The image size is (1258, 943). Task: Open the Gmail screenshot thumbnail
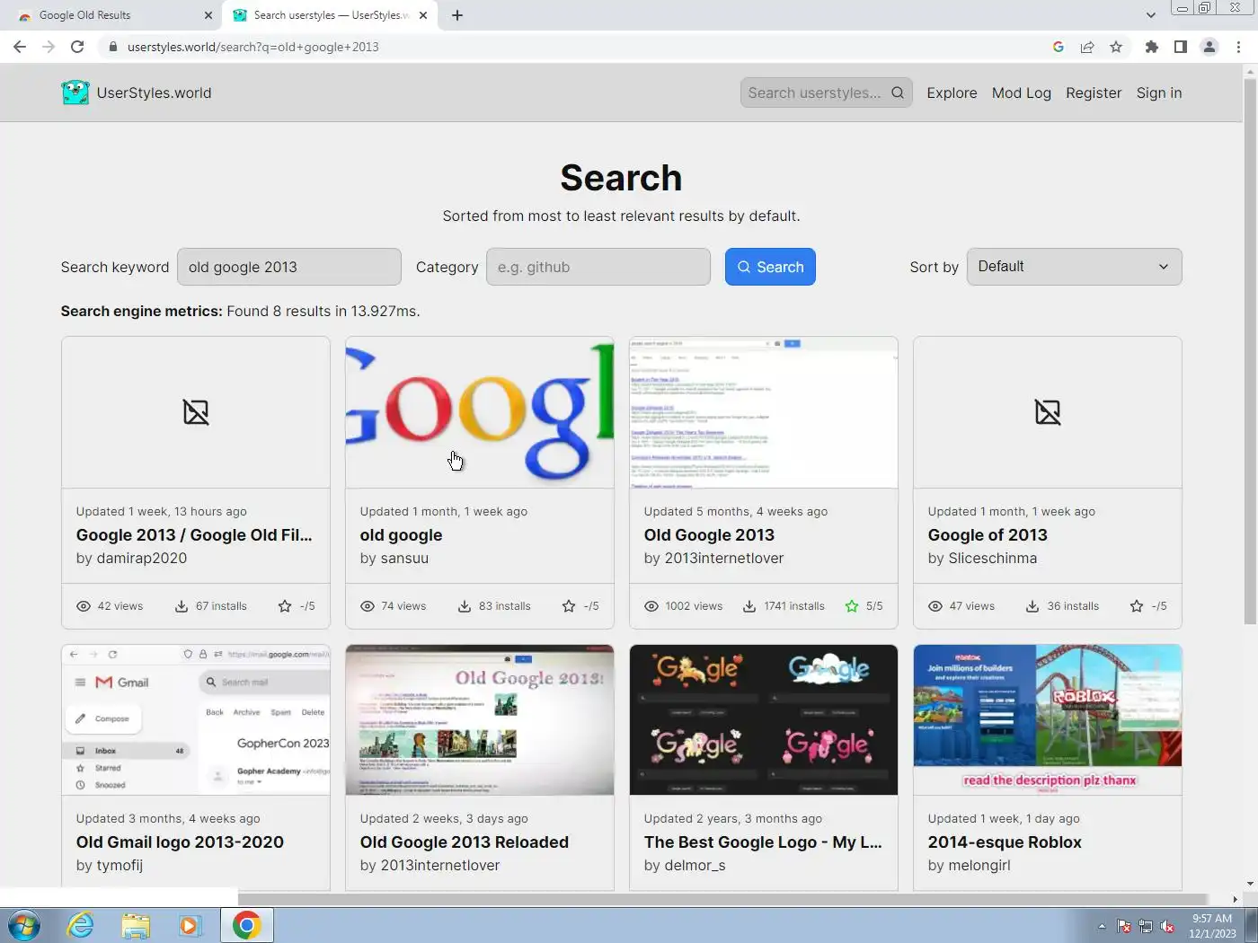pos(196,719)
